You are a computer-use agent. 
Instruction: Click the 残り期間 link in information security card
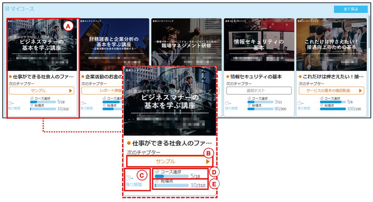pyautogui.click(x=231, y=108)
